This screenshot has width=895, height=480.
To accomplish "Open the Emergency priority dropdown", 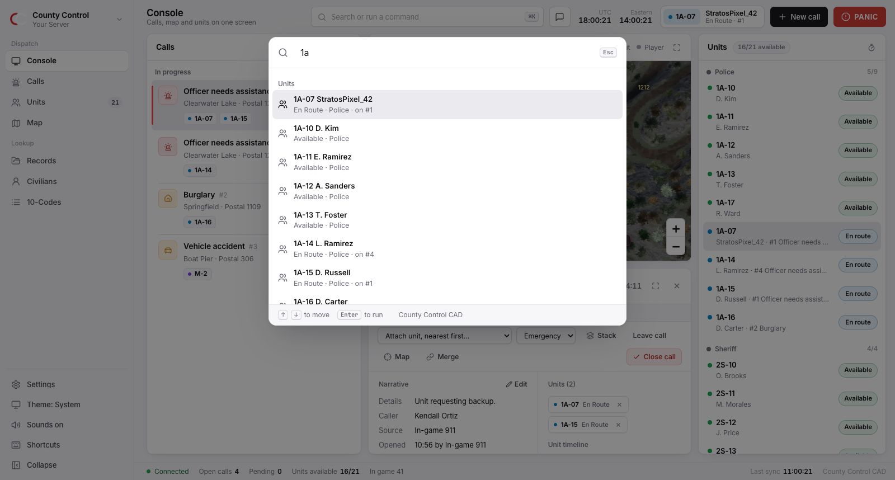I will [x=547, y=336].
